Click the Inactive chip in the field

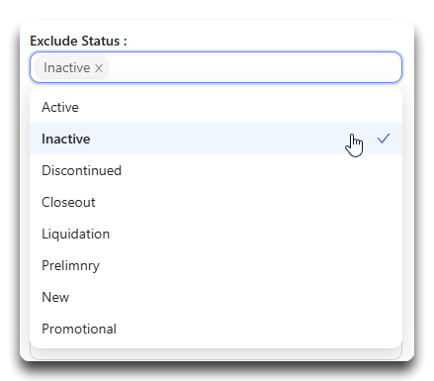coord(66,68)
